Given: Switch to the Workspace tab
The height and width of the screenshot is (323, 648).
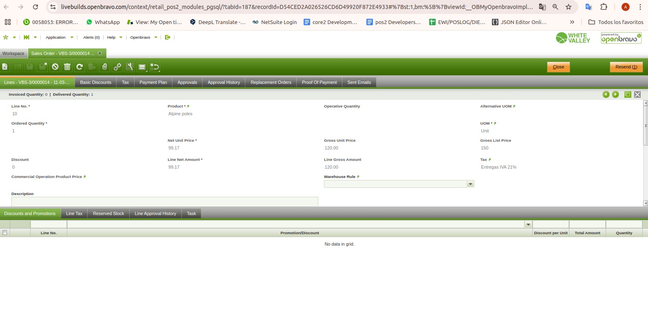Looking at the screenshot, I should (13, 53).
